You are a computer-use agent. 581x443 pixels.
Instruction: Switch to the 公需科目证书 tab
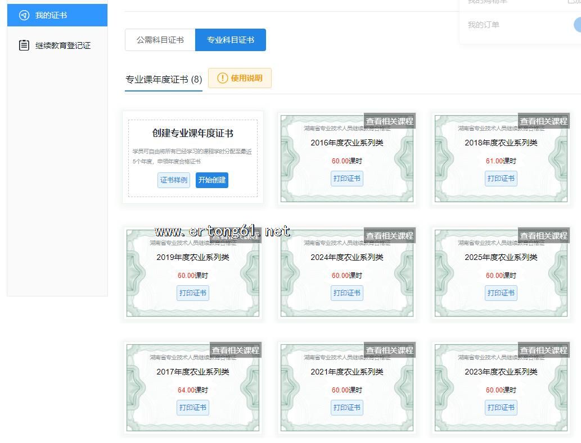160,40
